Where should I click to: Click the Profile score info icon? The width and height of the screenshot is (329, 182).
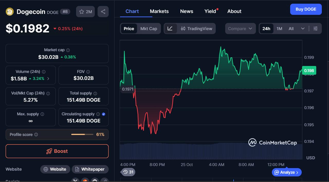[36, 135]
